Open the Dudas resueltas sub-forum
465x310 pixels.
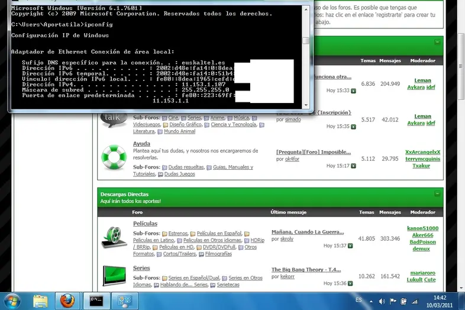(186, 167)
